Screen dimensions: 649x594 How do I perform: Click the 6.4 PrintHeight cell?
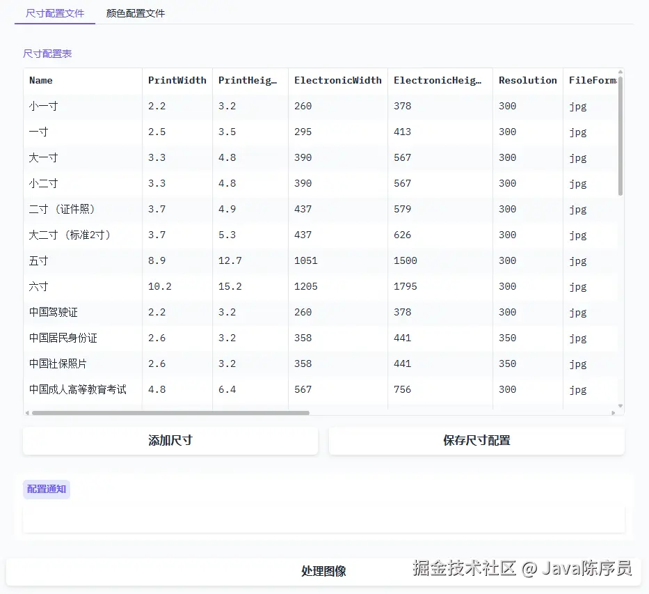(250, 389)
